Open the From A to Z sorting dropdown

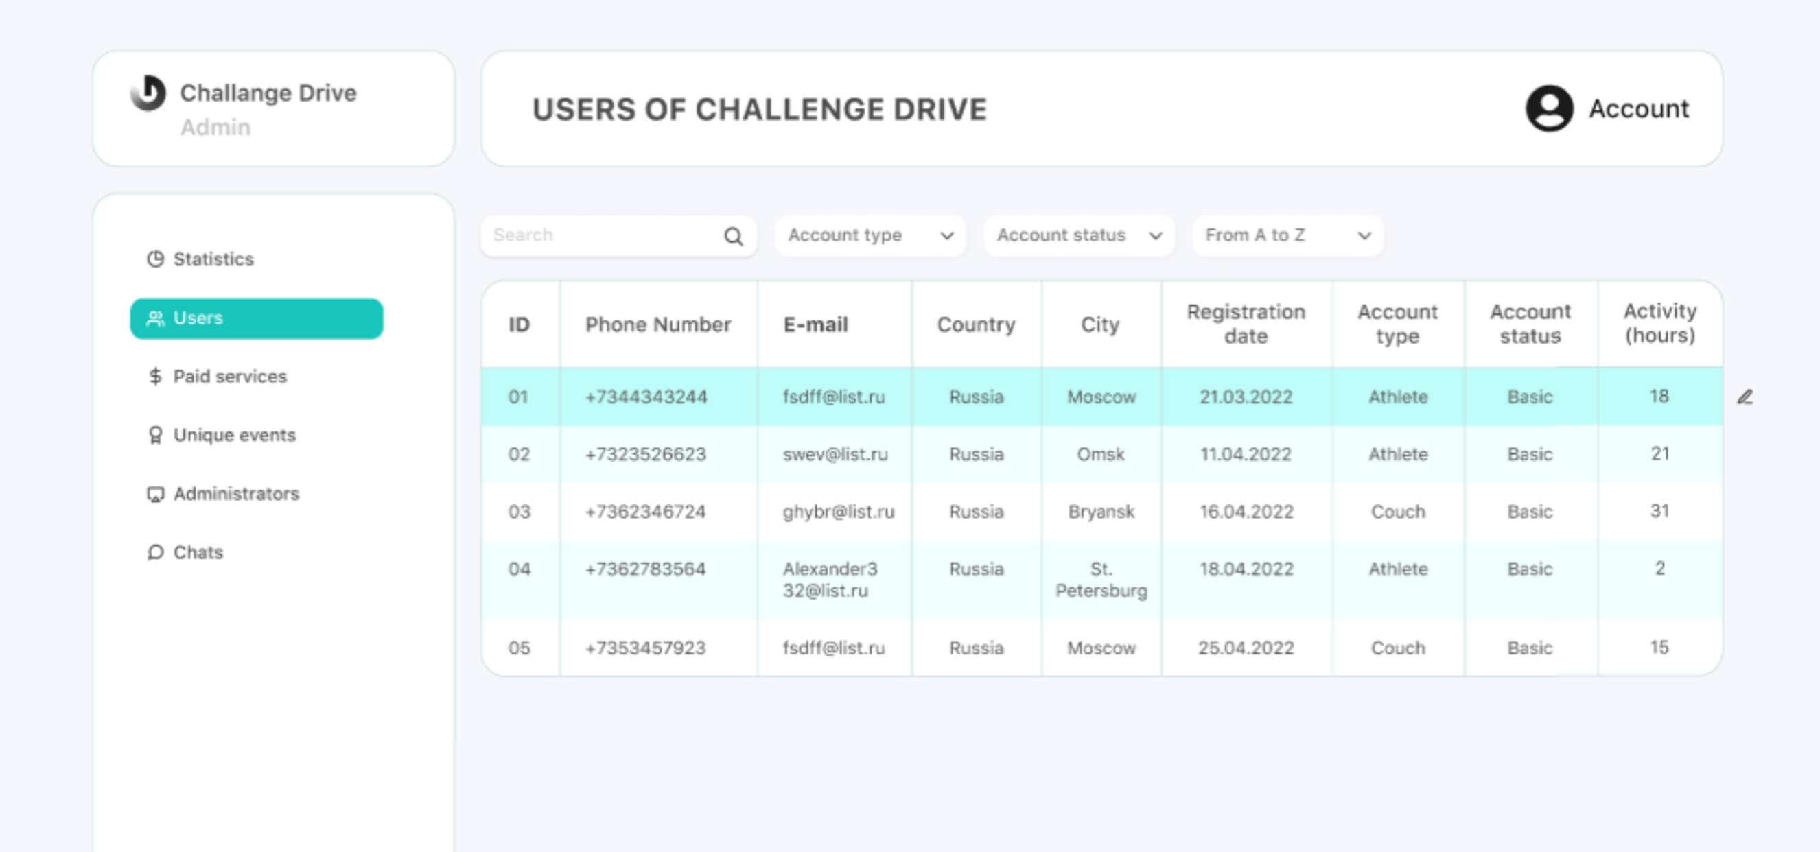1287,235
